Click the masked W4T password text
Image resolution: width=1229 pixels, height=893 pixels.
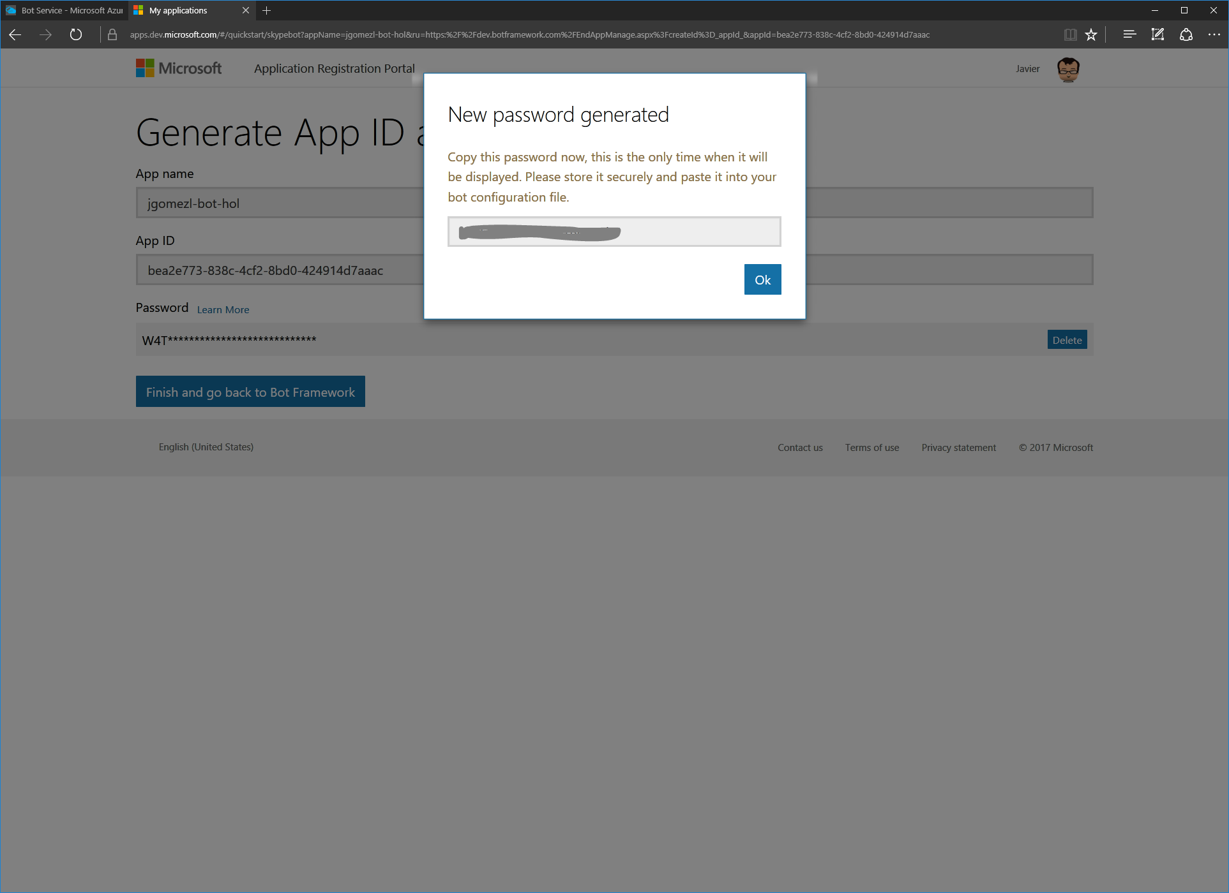[x=229, y=340]
